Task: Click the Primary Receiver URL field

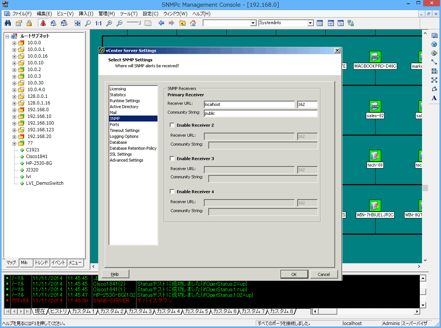Action: point(249,104)
